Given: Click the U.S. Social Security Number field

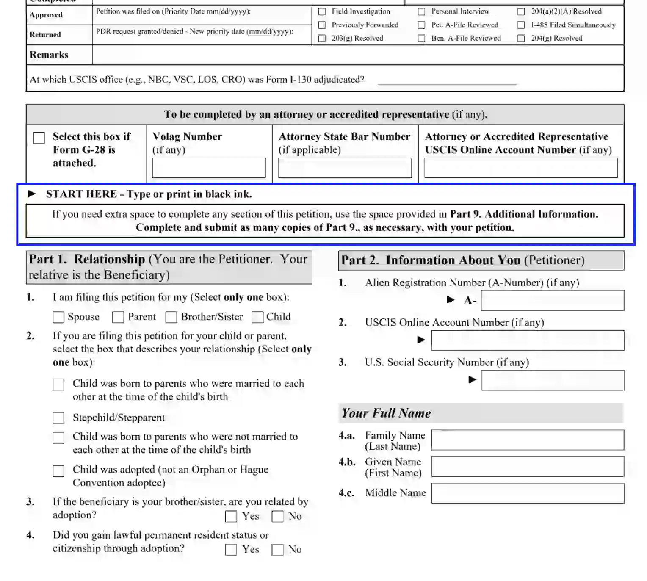Looking at the screenshot, I should pyautogui.click(x=553, y=380).
